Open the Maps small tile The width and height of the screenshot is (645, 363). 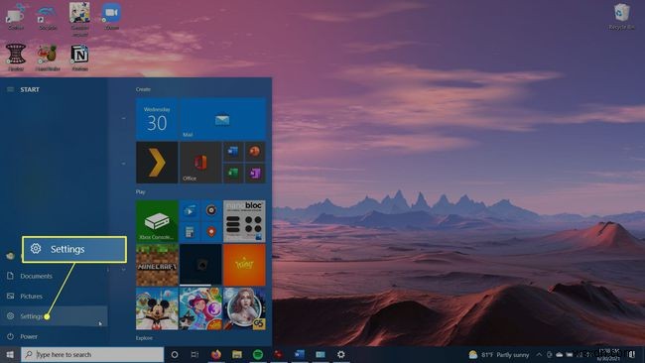pyautogui.click(x=211, y=232)
